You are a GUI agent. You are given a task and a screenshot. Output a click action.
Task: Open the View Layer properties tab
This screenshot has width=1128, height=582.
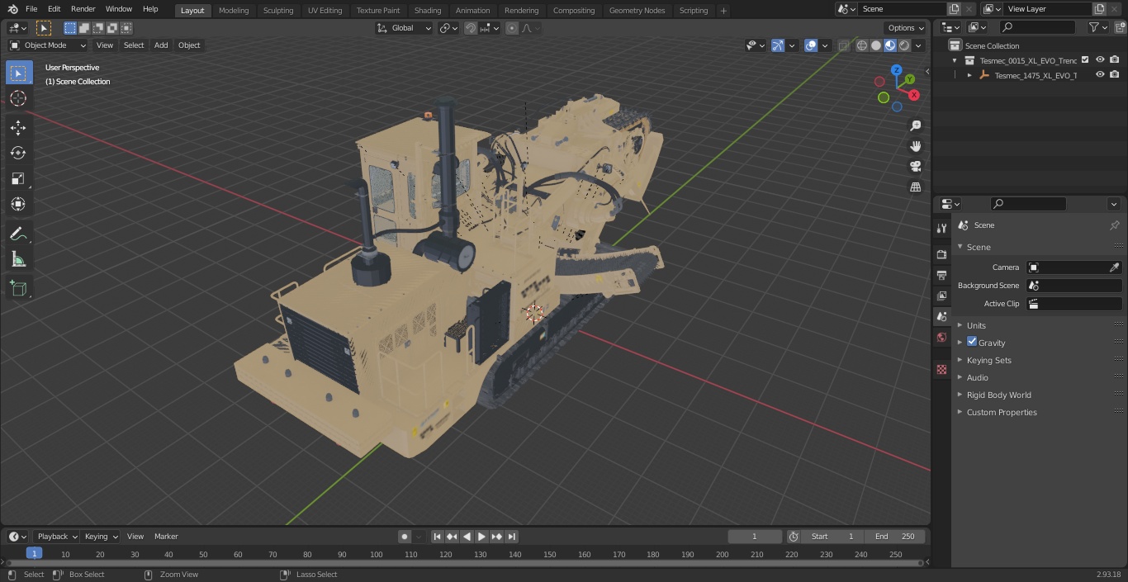(941, 296)
